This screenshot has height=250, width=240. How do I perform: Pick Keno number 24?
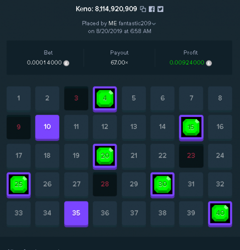(220, 156)
